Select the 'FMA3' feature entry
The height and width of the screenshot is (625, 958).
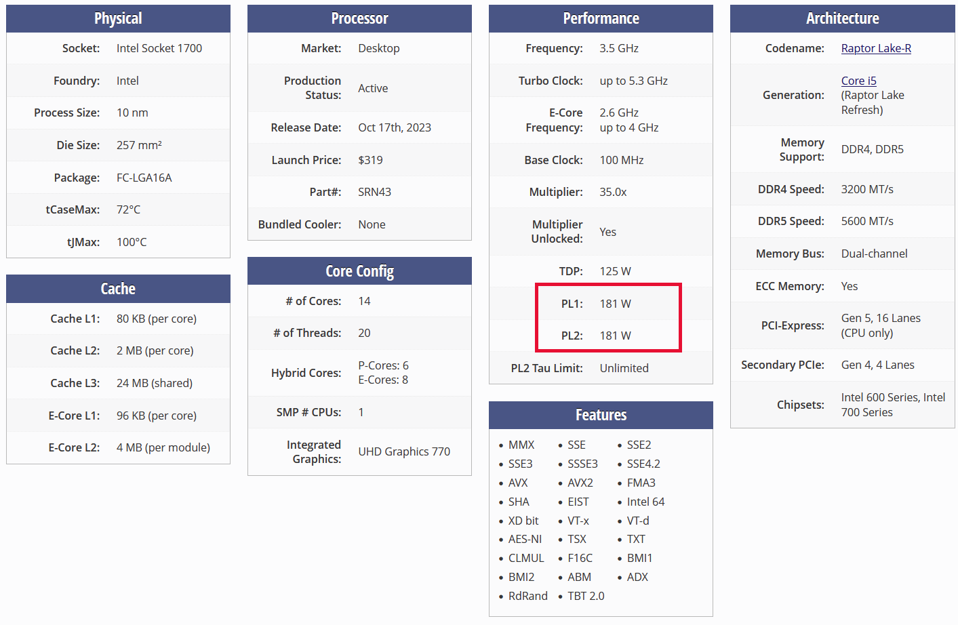coord(641,483)
